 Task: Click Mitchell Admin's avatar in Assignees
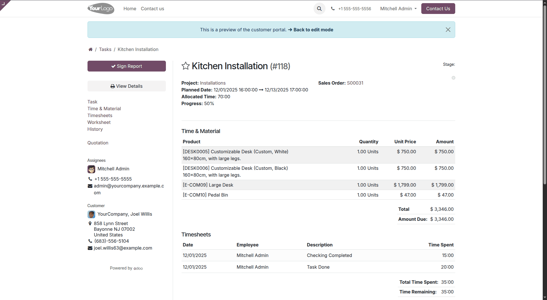91,169
